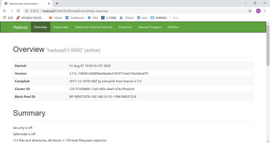Click the compiled value '2017-12-16T01:06Z by kshvachk'
This screenshot has height=143, width=270.
click(105, 81)
